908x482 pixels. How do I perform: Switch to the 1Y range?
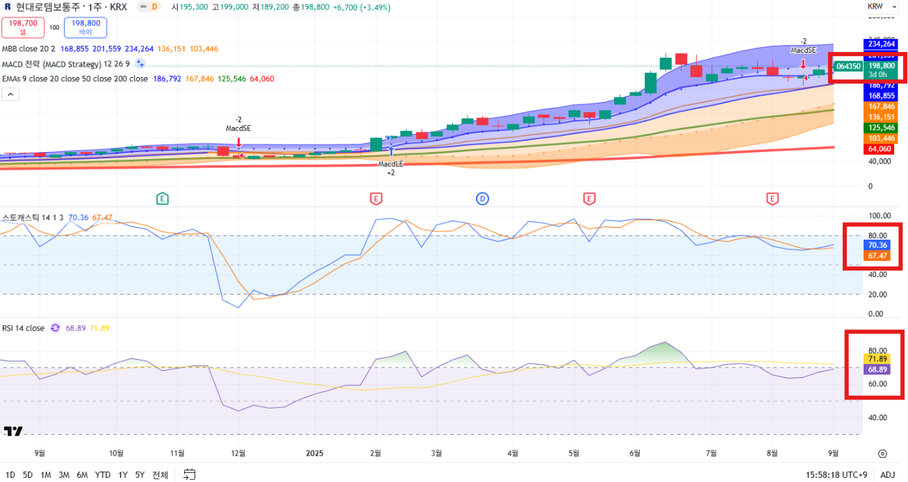(123, 475)
